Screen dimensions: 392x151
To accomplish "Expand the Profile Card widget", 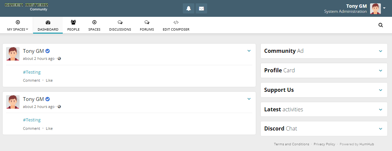I will [x=381, y=71].
